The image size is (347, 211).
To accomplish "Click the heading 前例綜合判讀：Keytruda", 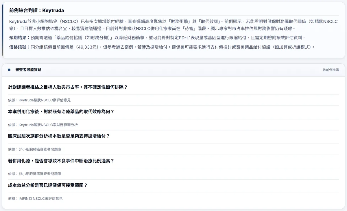I will (36, 10).
